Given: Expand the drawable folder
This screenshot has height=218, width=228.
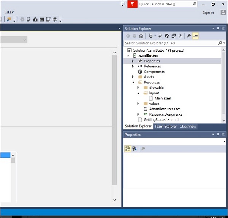Looking at the screenshot, I should (138, 88).
